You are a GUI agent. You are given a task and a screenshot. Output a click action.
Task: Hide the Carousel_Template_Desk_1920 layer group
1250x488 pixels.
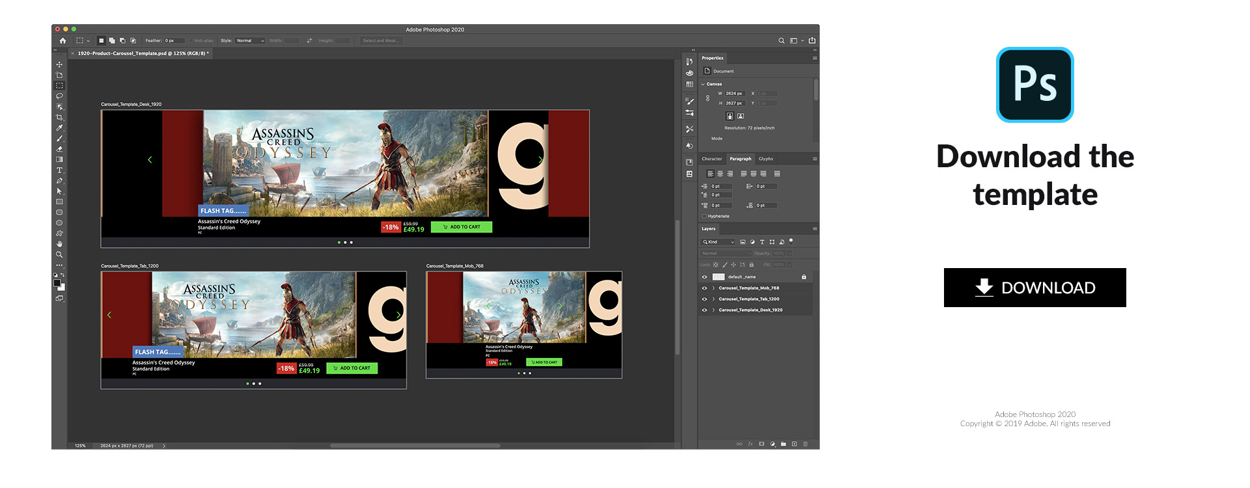704,310
